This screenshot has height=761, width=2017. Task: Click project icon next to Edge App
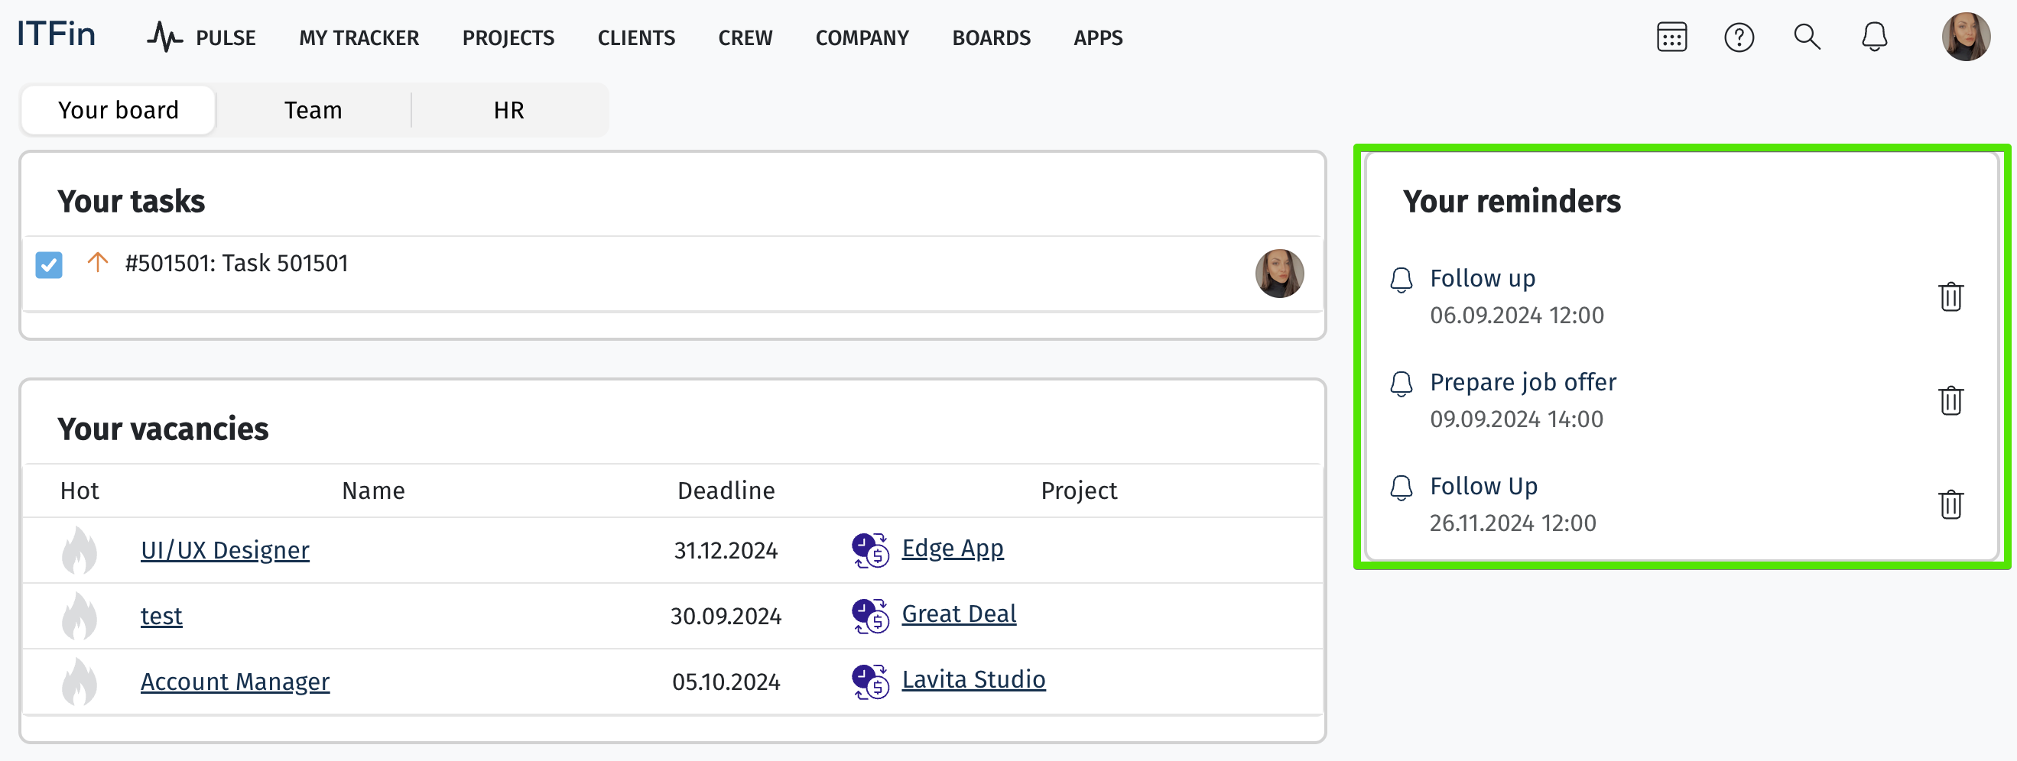[x=870, y=550]
